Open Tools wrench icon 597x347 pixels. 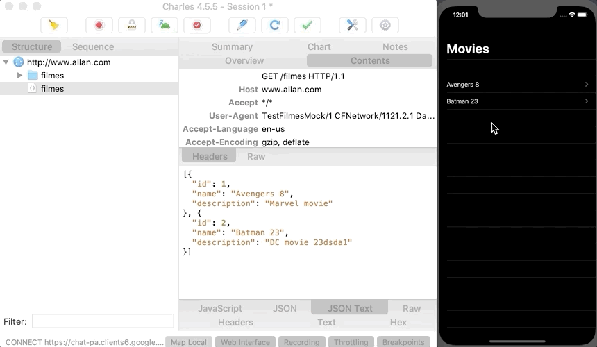click(x=353, y=25)
